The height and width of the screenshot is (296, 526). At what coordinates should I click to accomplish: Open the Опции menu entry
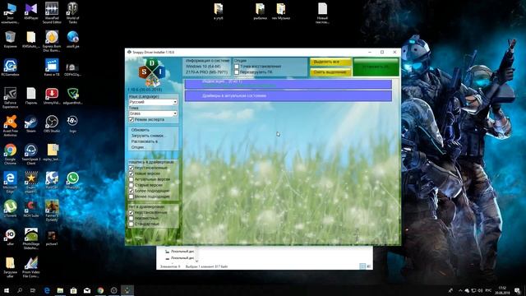coord(138,147)
